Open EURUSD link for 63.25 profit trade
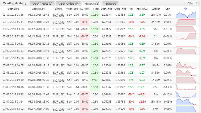The height and width of the screenshot is (113, 201). (x=58, y=87)
